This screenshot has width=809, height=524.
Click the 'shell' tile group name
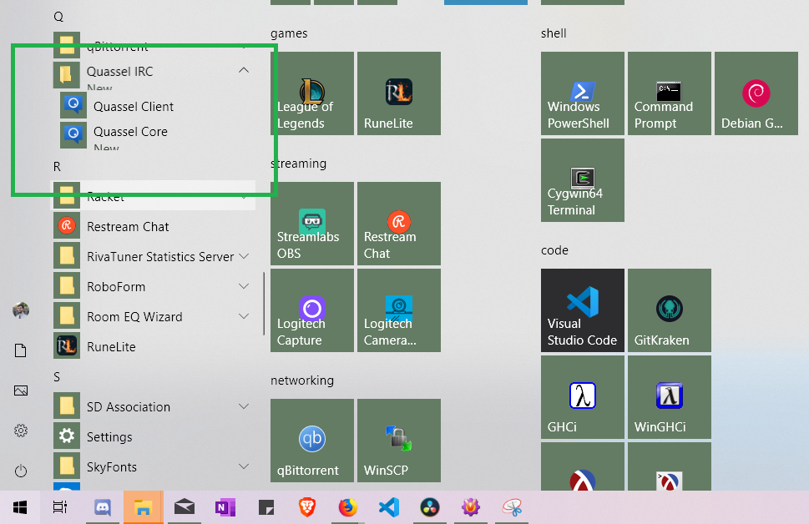(554, 33)
